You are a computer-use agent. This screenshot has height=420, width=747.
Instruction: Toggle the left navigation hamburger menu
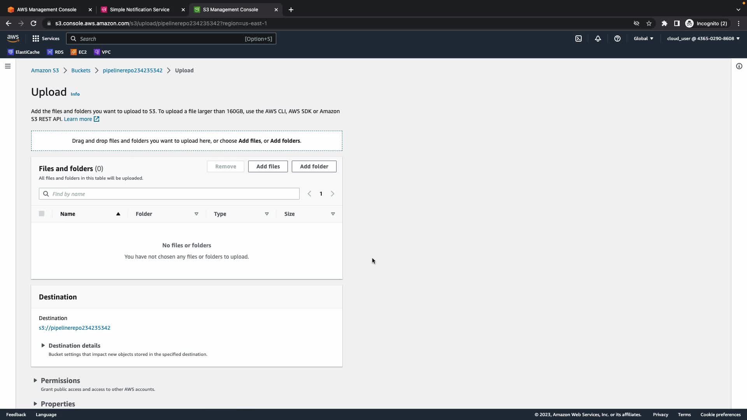(8, 66)
